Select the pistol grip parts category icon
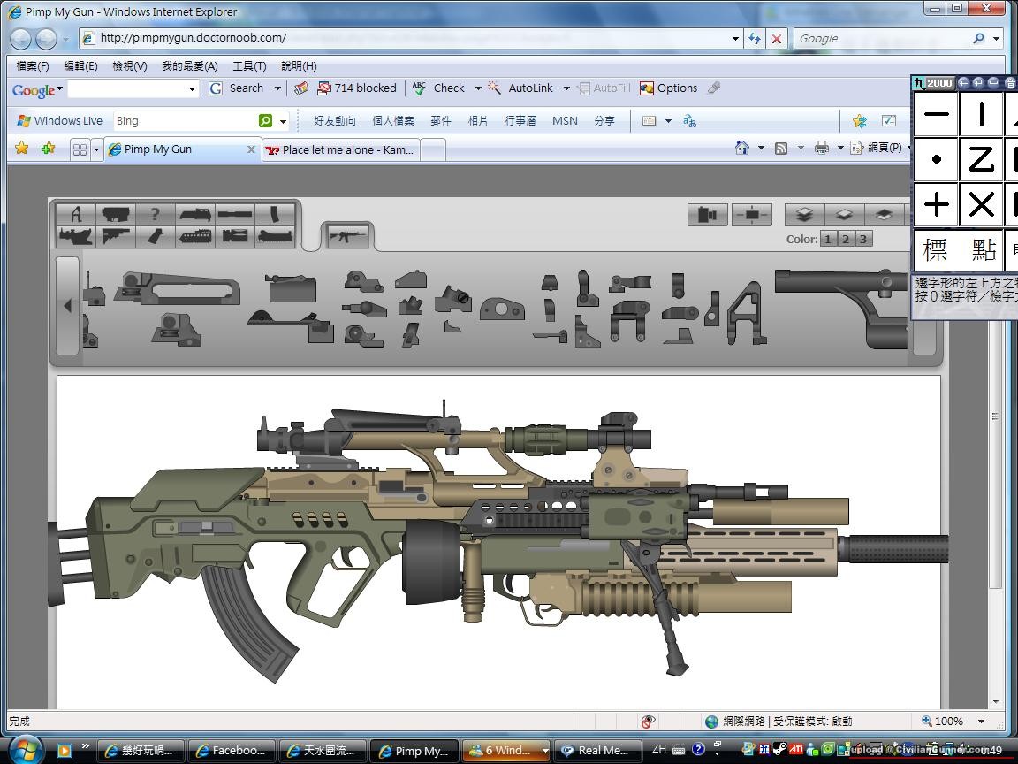1018x764 pixels. point(156,236)
